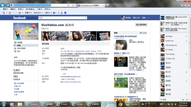Image resolution: width=191 pixels, height=107 pixels.
Task: Click the printer icon in command bar
Action: point(20,13)
